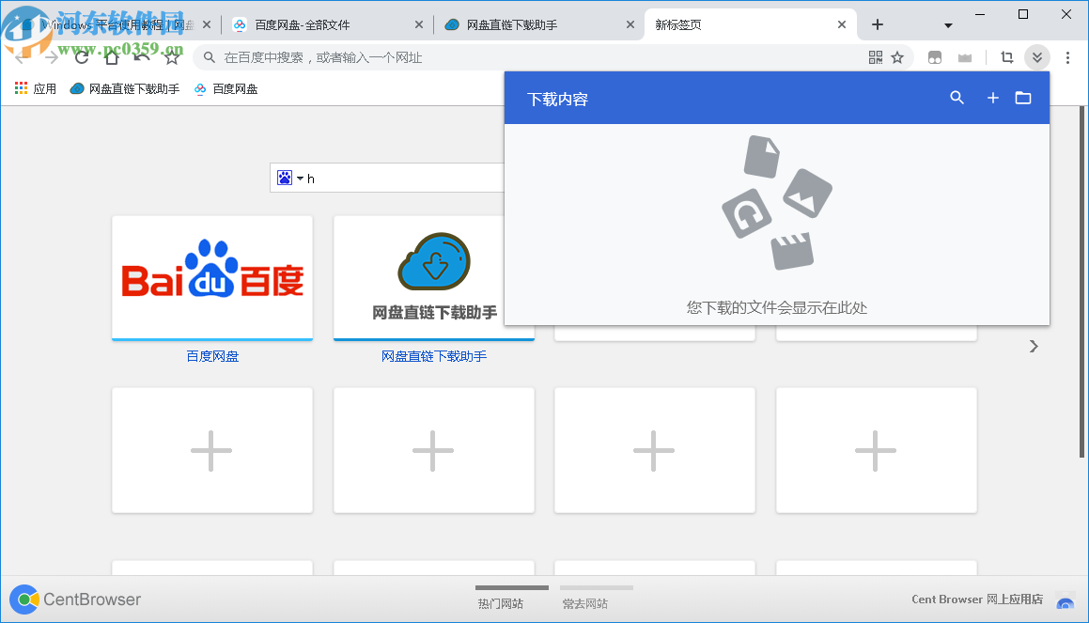Add a new download task with plus icon

click(x=992, y=98)
